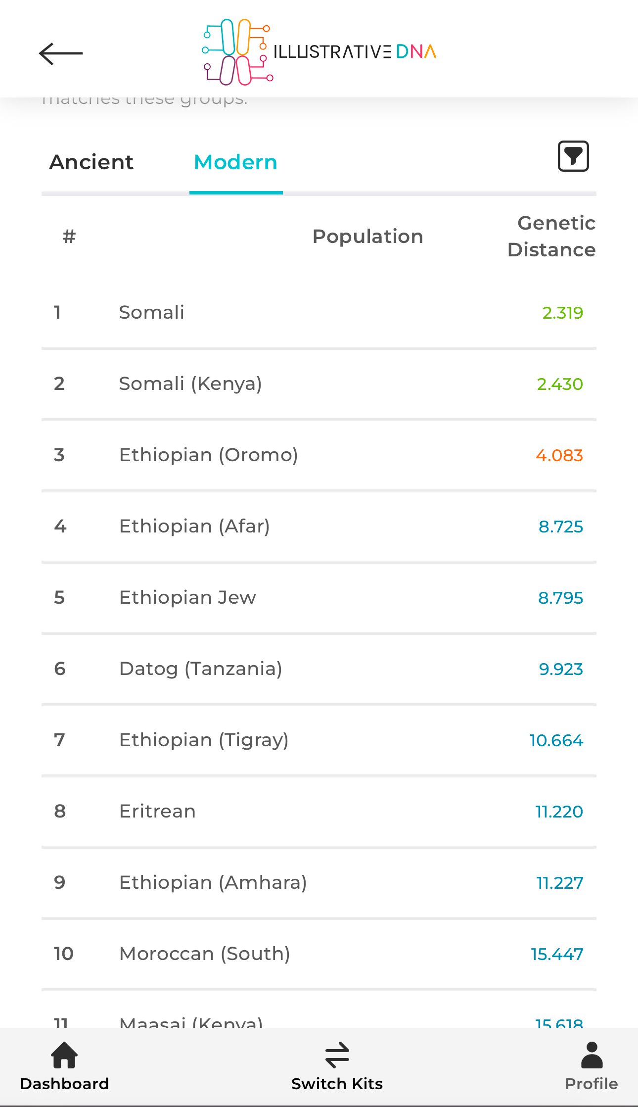The height and width of the screenshot is (1107, 638).
Task: Tap the Eritrean population row
Action: point(319,812)
